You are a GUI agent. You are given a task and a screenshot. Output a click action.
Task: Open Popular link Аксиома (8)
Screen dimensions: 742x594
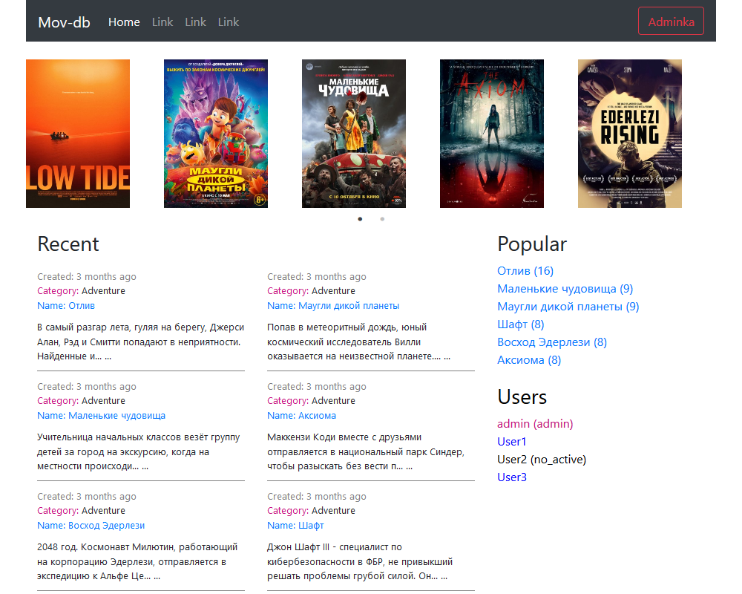coord(529,360)
